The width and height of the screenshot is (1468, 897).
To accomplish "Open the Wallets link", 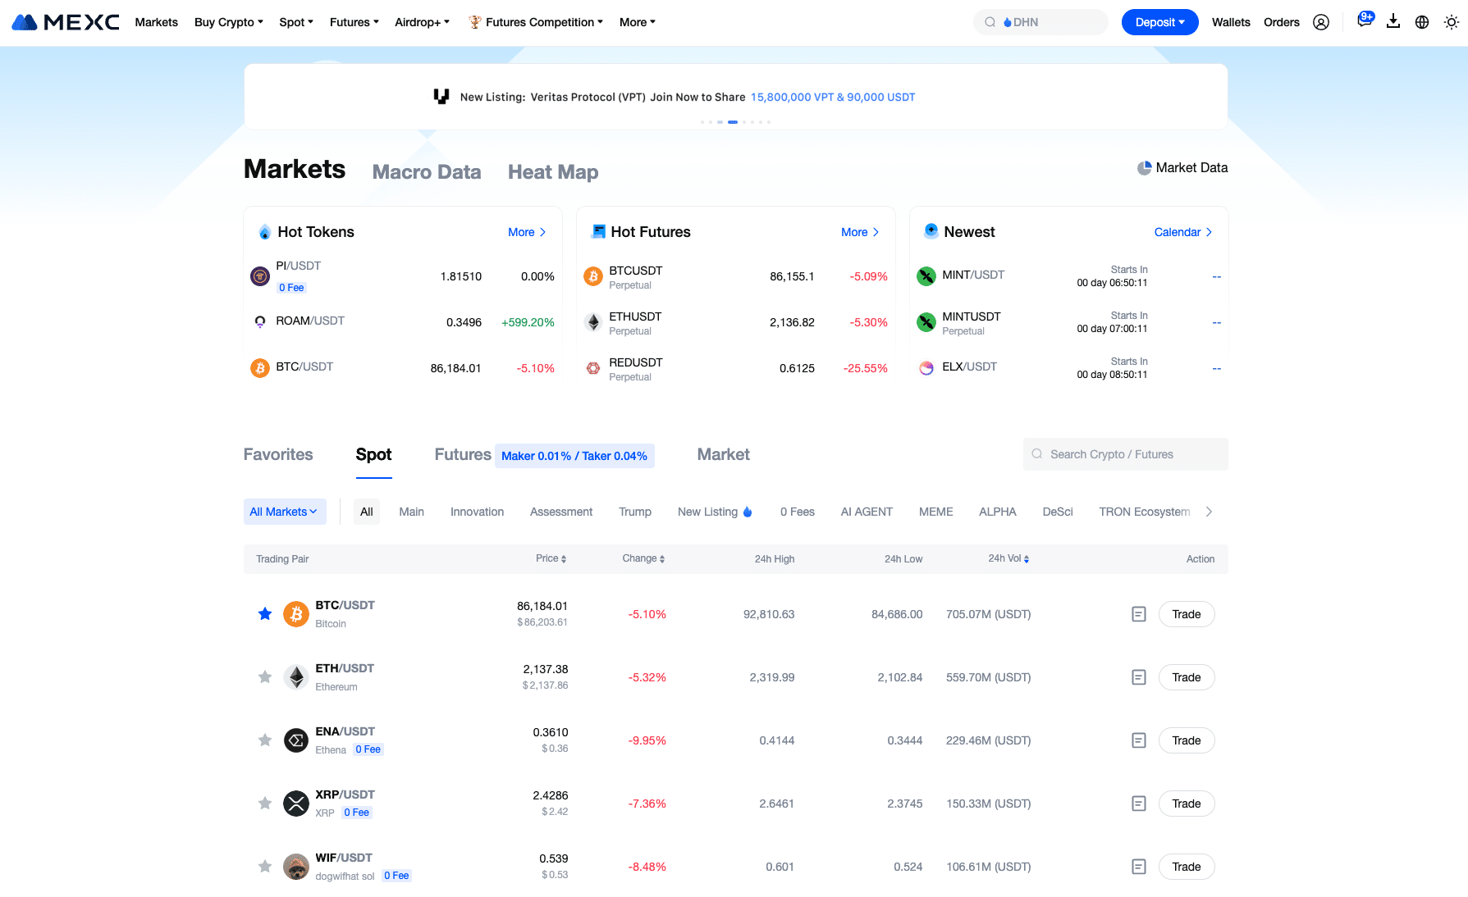I will pyautogui.click(x=1231, y=22).
